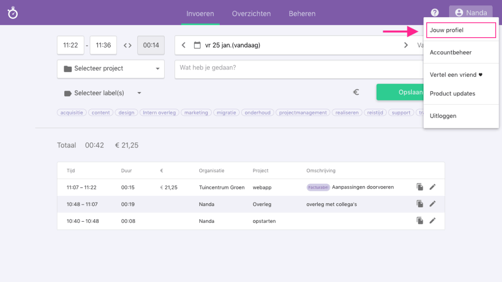Copy the opstarten time entry
This screenshot has width=502, height=282.
coord(420,221)
